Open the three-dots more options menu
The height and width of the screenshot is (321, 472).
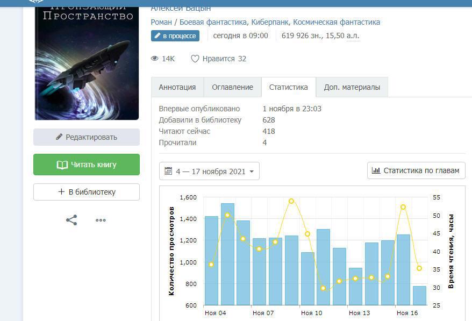(101, 220)
